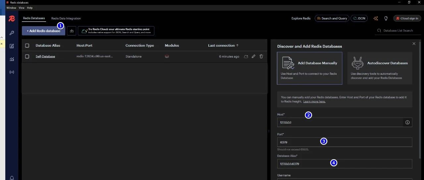Open the AI copilot sparkle icon

click(375, 19)
